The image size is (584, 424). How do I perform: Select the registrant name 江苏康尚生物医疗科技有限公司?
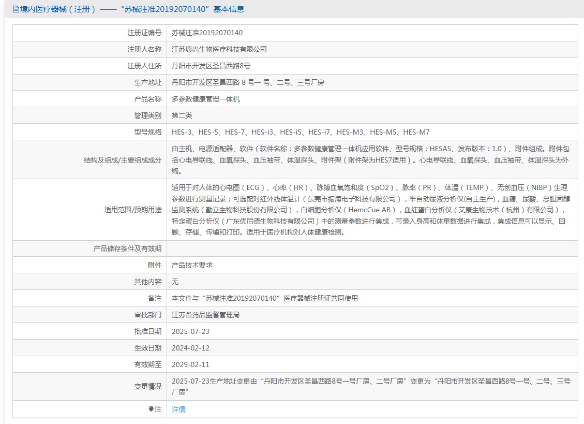coord(219,49)
